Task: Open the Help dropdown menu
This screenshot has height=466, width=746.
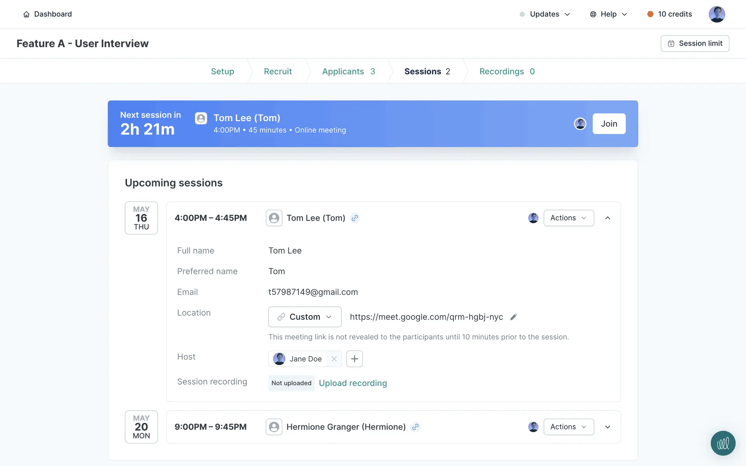Action: [x=608, y=14]
